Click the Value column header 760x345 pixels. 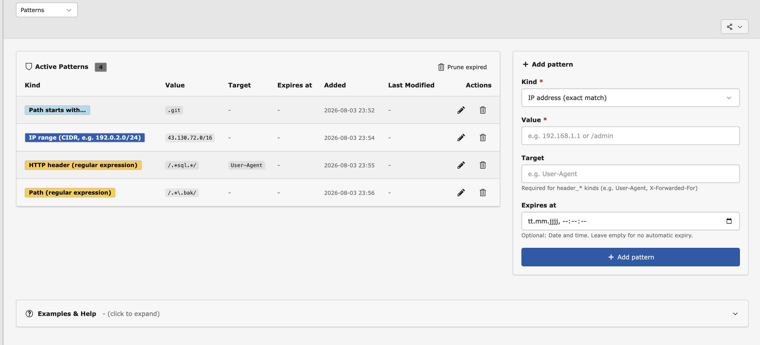tap(175, 85)
